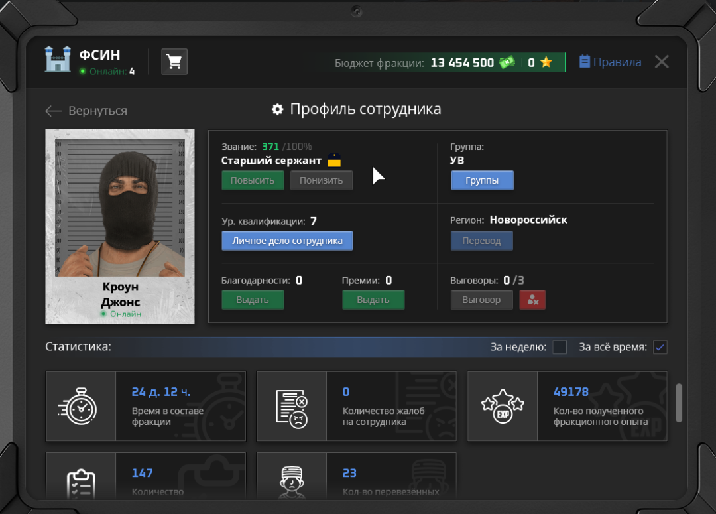Go back with Вернуться arrow
Image resolution: width=716 pixels, height=514 pixels.
point(86,111)
